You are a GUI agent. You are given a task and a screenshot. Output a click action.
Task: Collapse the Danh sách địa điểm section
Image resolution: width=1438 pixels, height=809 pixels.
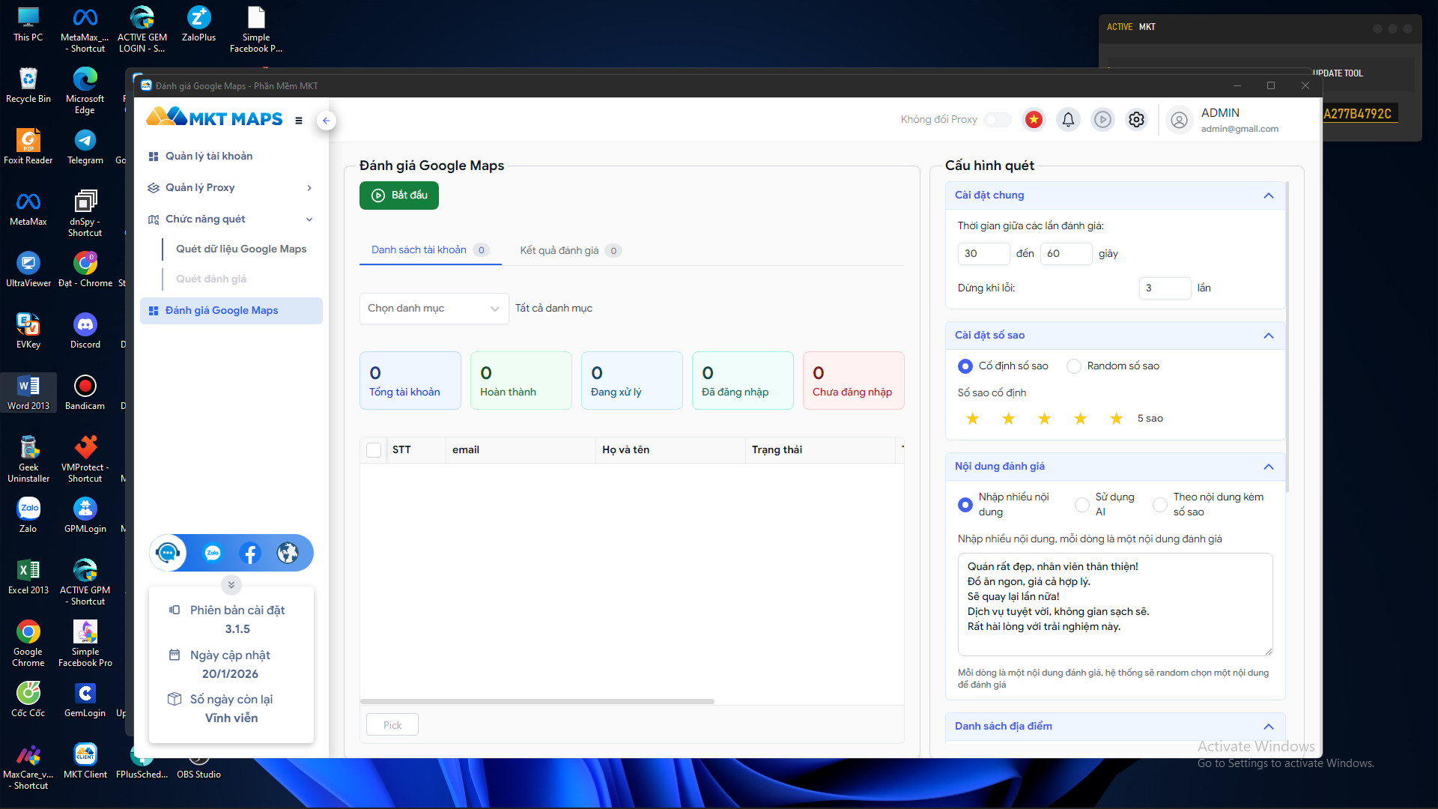pyautogui.click(x=1268, y=727)
